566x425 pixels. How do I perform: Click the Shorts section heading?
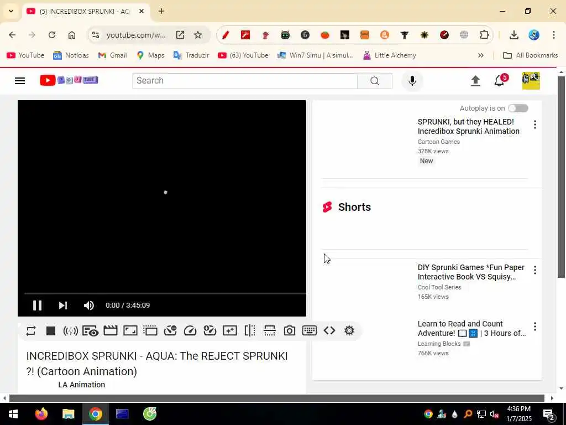click(354, 207)
